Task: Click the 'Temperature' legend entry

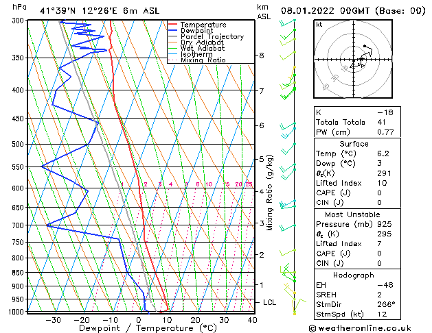Action: 203,25
